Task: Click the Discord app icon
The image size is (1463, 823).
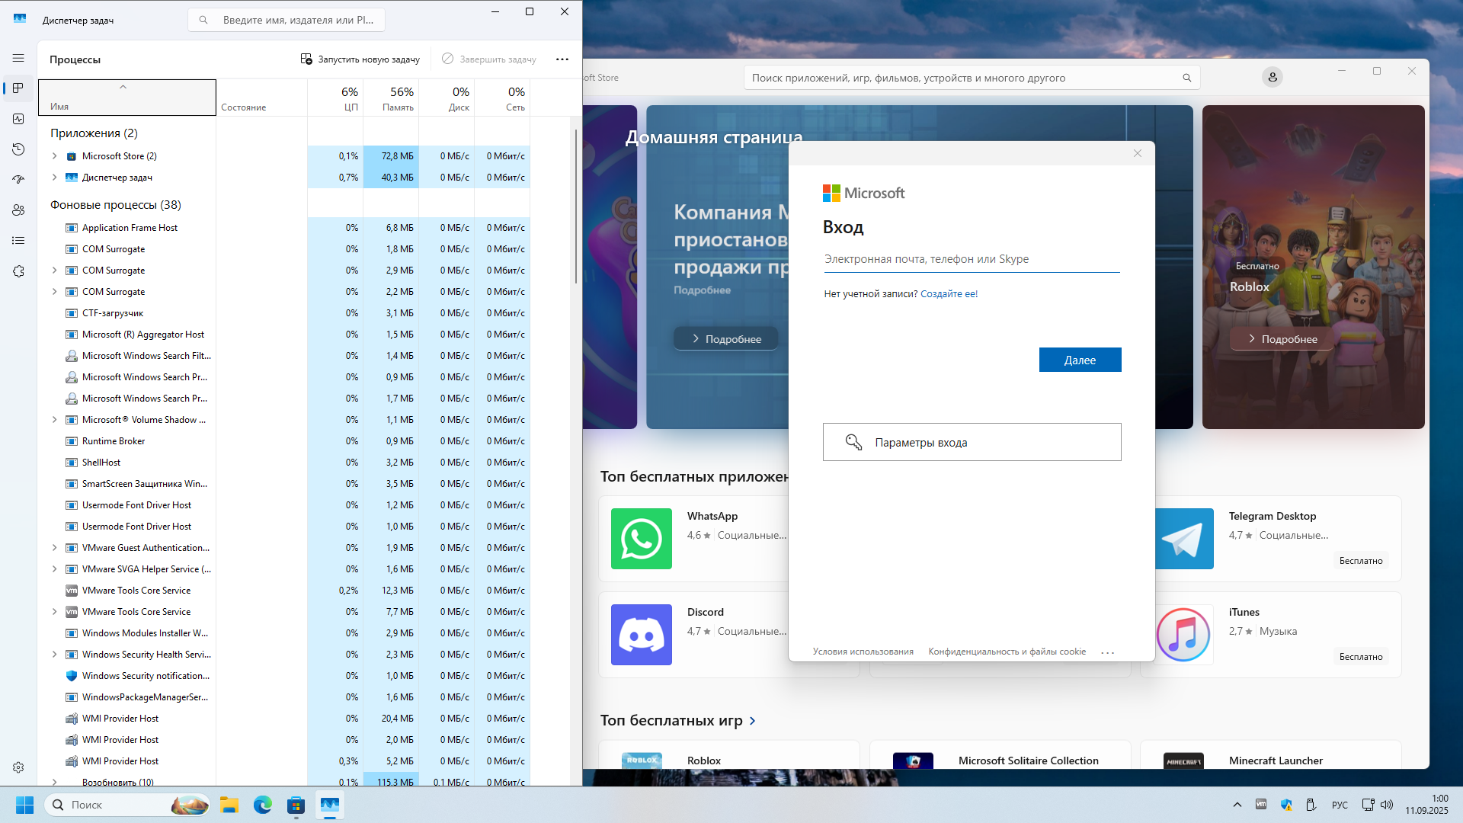Action: tap(642, 635)
